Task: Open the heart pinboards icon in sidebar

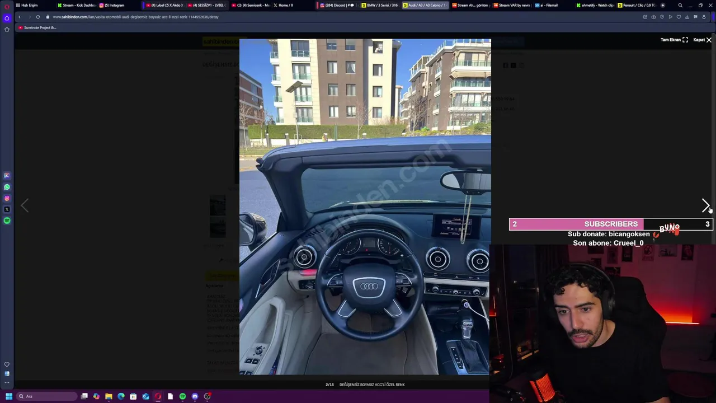Action: point(7,364)
